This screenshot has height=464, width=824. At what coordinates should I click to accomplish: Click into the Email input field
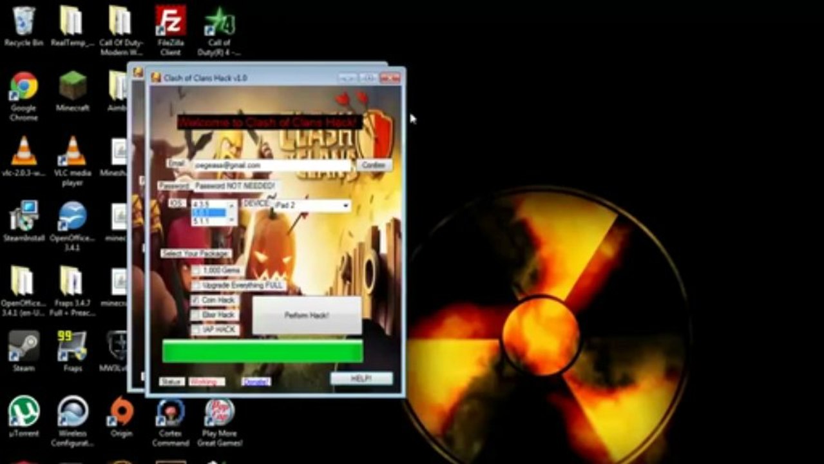point(272,166)
